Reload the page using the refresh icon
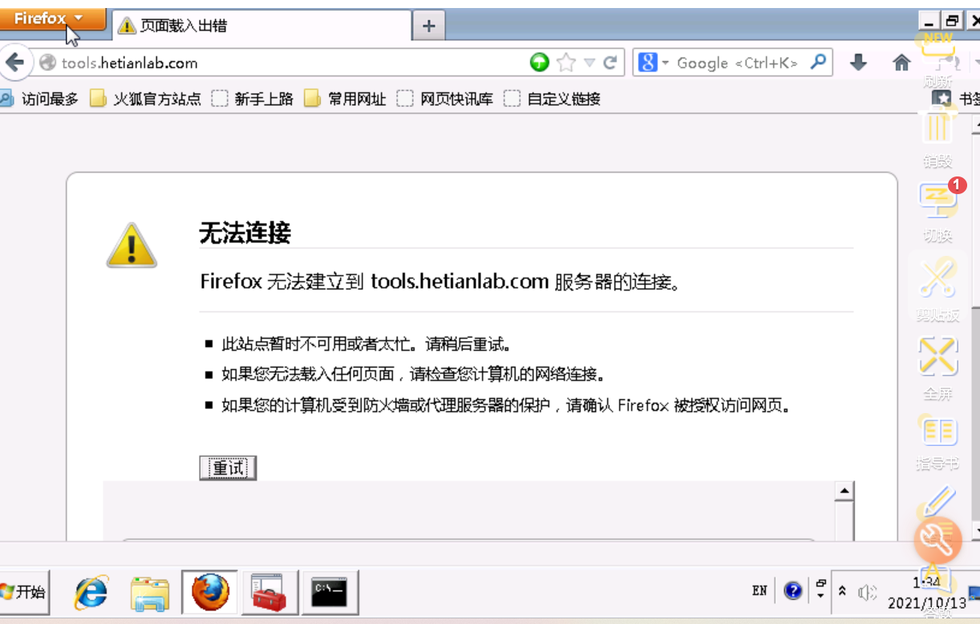The width and height of the screenshot is (980, 624). 610,63
